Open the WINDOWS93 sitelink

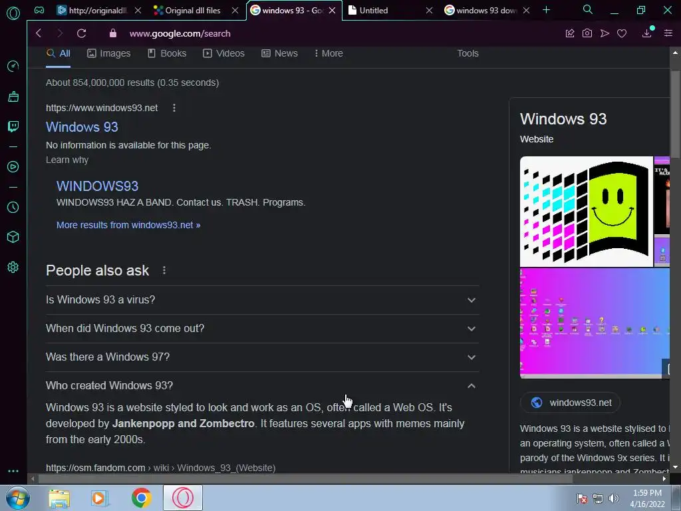click(97, 186)
